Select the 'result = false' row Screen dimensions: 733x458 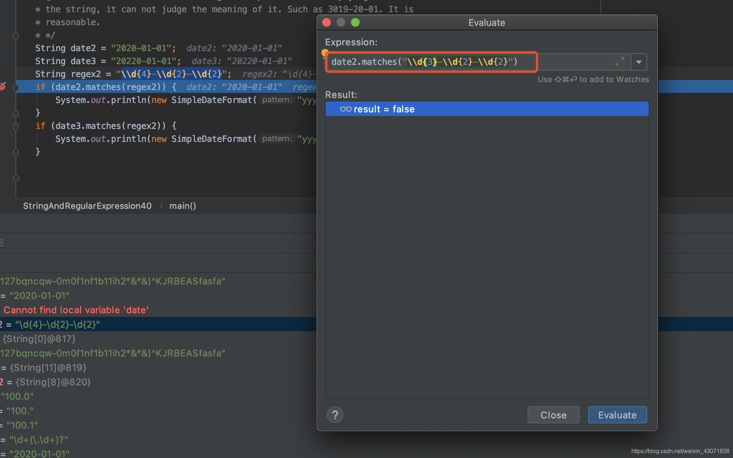click(x=487, y=109)
